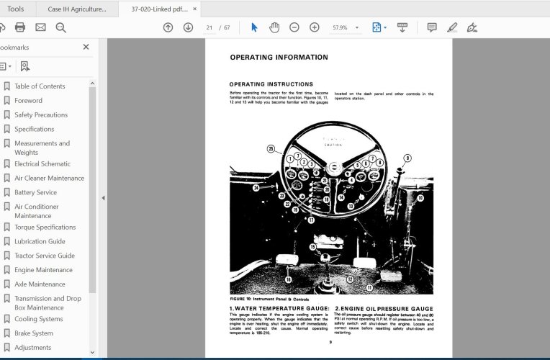
Task: Collapse the navigation pane with arrow
Action: tap(103, 198)
